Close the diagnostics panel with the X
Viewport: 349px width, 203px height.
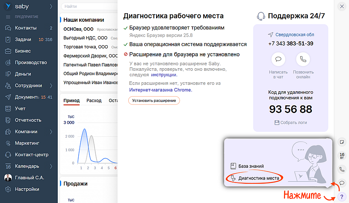pyautogui.click(x=341, y=6)
